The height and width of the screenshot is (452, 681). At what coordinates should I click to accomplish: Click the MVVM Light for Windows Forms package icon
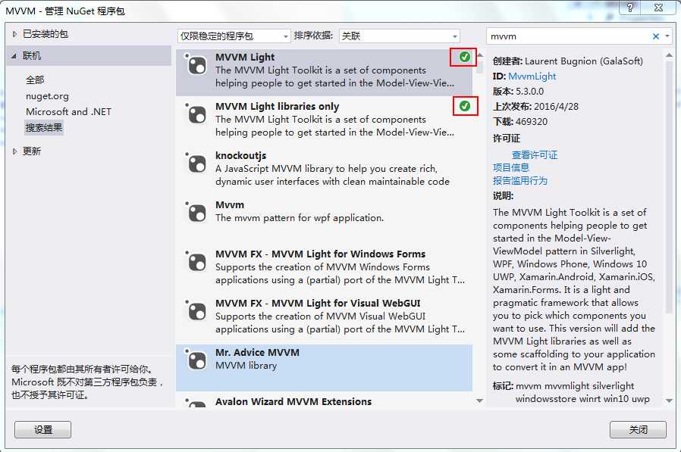[196, 262]
